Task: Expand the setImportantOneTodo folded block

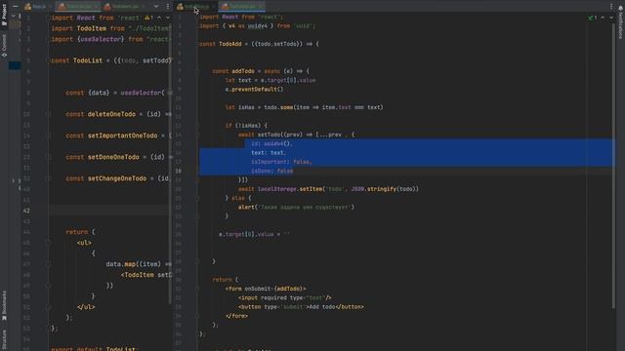Action: (48, 136)
